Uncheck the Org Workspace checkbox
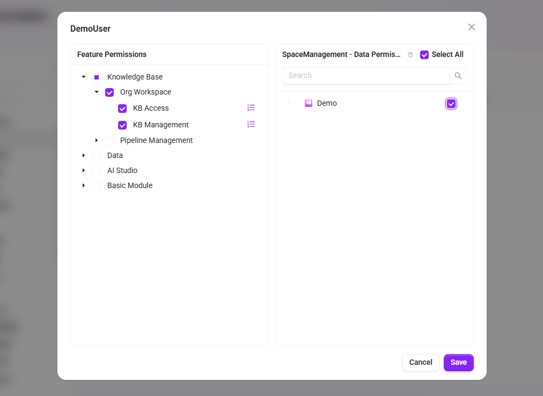Viewport: 543px width, 396px height. 109,92
